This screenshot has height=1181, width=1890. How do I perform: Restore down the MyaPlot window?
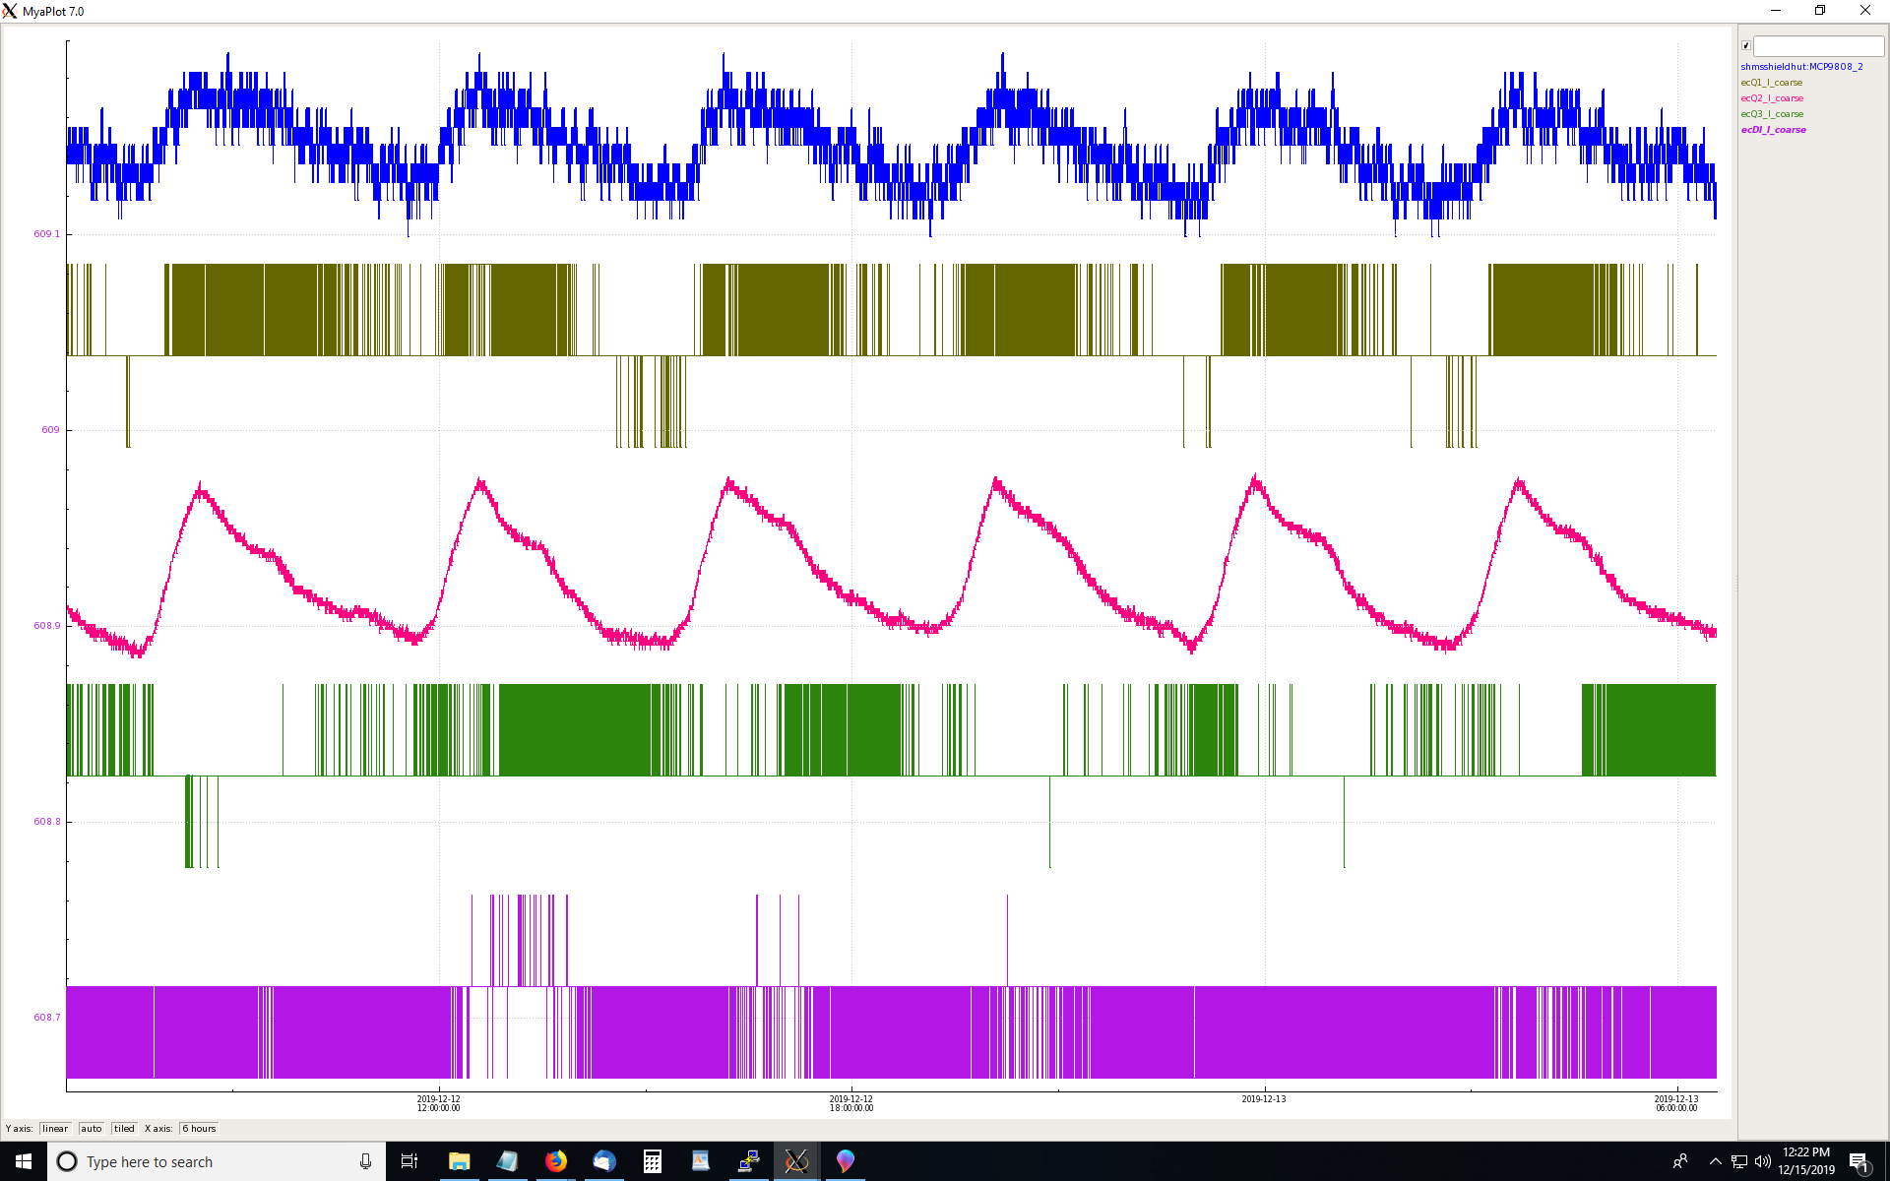pos(1820,11)
